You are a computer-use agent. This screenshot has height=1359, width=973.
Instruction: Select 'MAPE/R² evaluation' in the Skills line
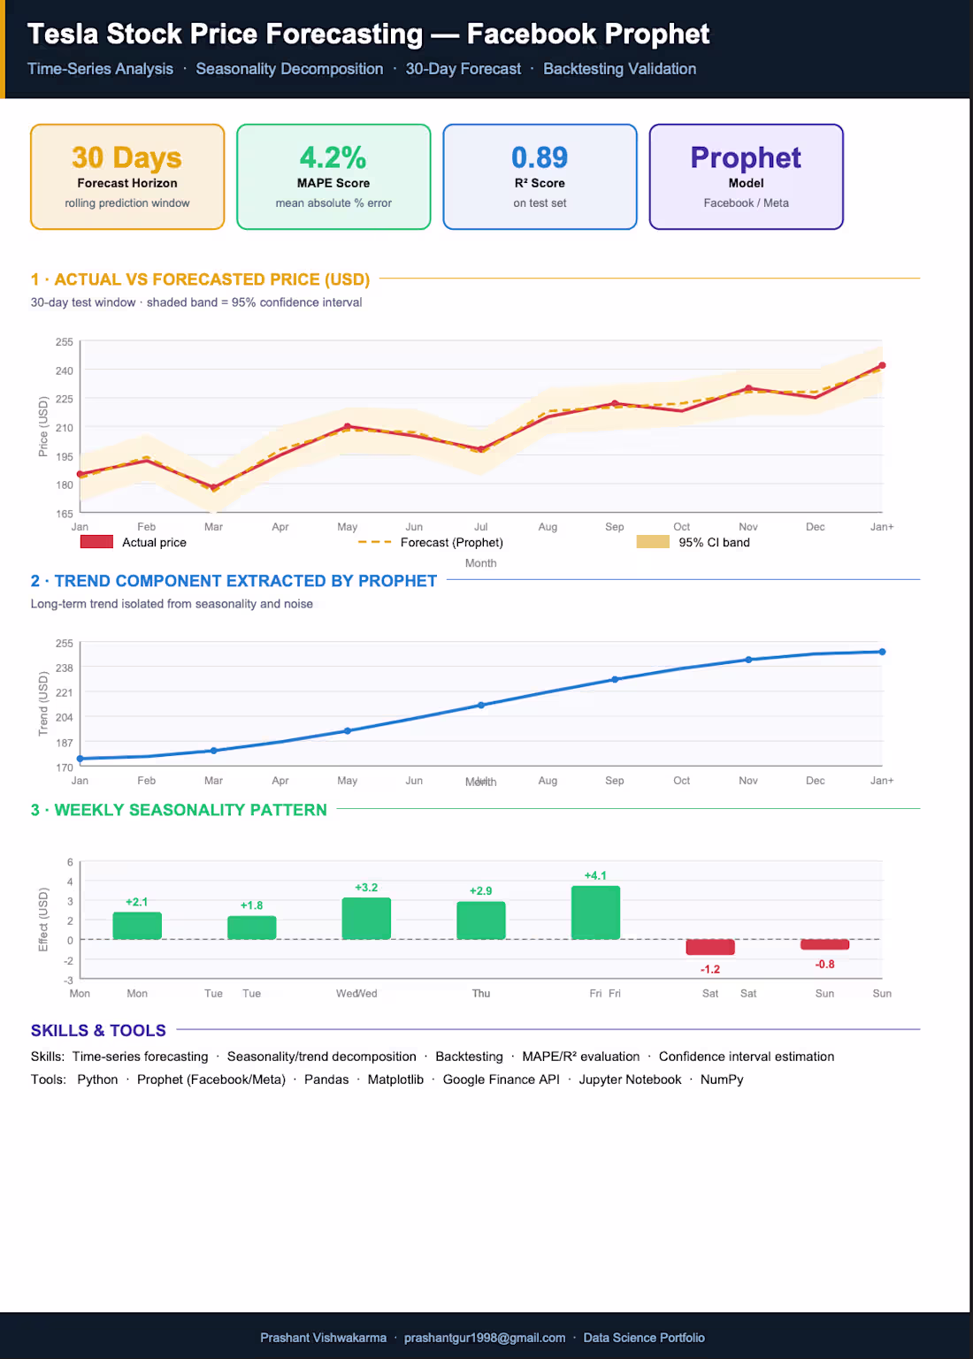[x=581, y=1057]
